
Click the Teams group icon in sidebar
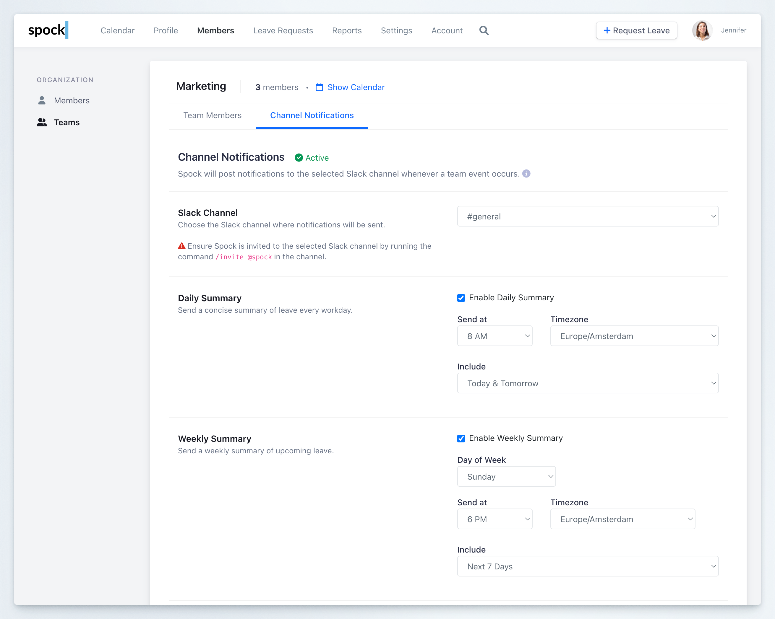(42, 122)
